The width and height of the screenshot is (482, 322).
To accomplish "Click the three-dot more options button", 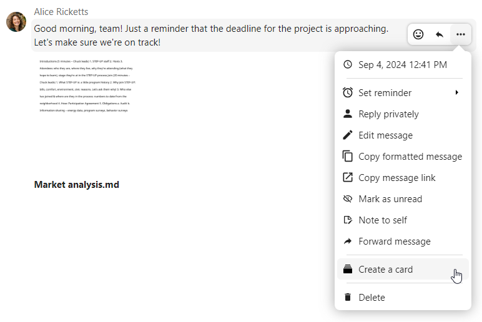I will click(461, 34).
